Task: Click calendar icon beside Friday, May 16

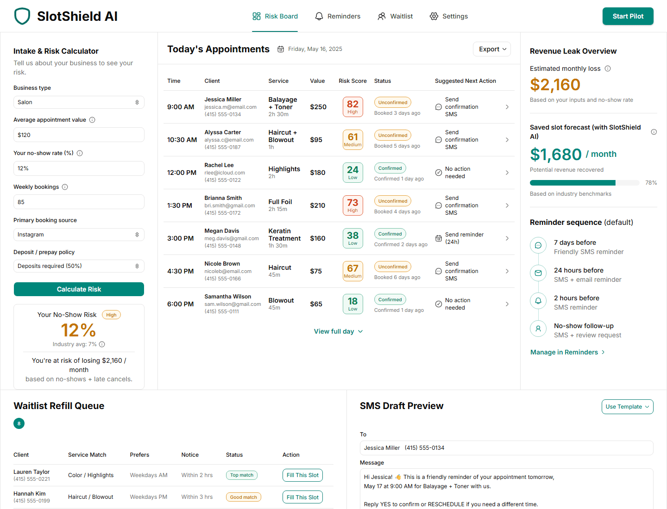Action: click(x=281, y=49)
